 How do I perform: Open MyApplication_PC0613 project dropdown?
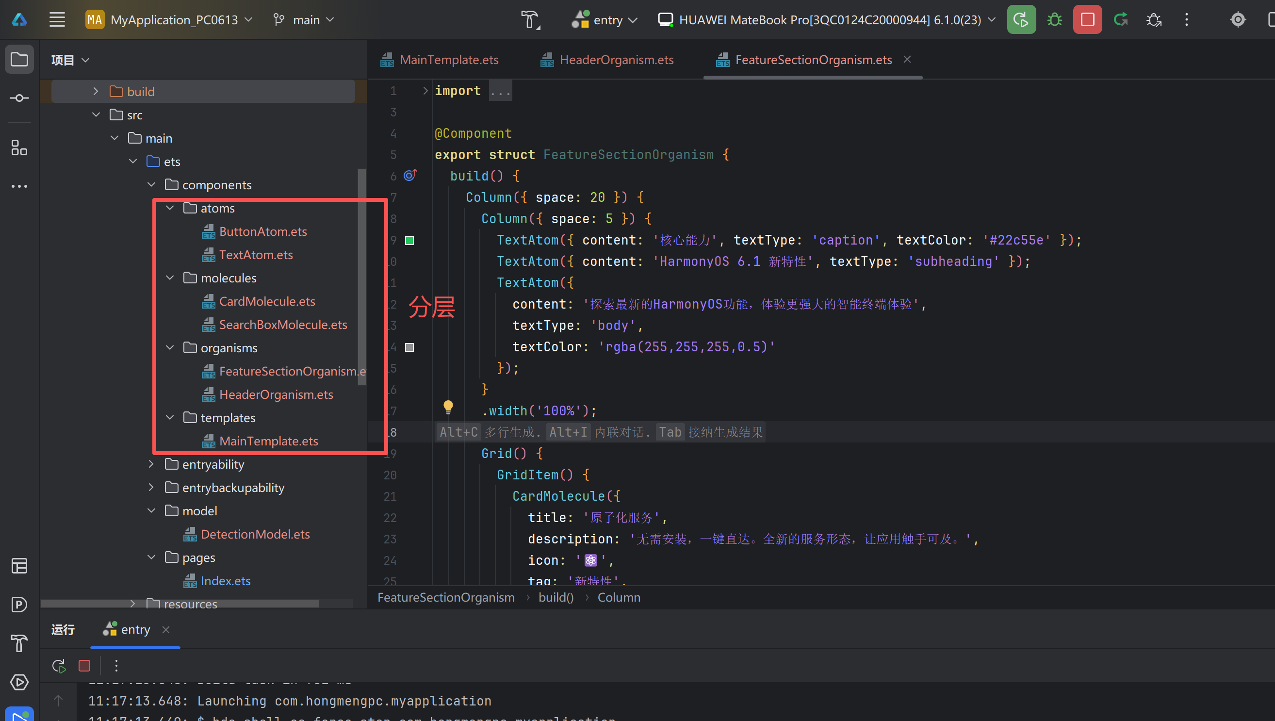click(169, 20)
